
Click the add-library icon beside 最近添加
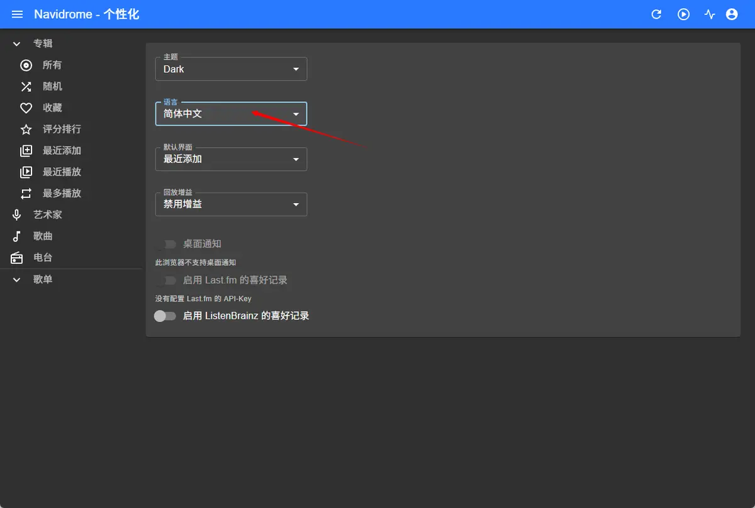[x=26, y=151]
